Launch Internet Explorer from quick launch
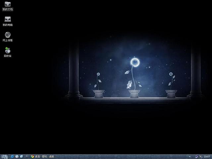Image resolution: width=212 pixels, height=159 pixels. [12, 157]
